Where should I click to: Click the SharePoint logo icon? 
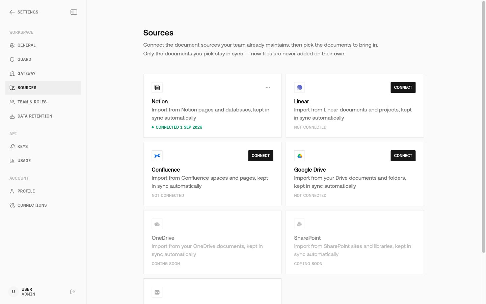(x=299, y=224)
